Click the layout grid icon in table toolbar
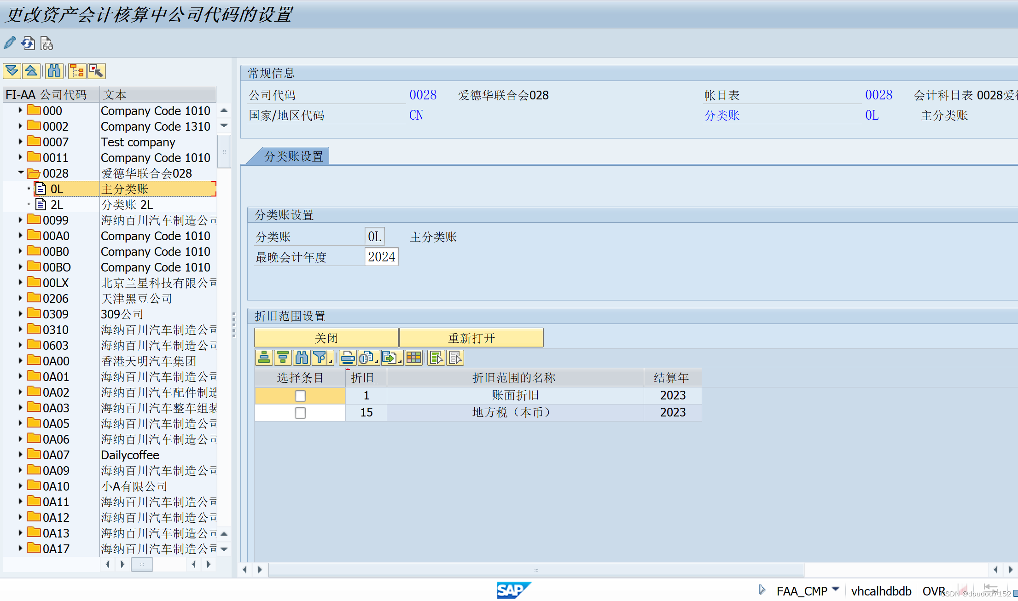 [x=413, y=358]
